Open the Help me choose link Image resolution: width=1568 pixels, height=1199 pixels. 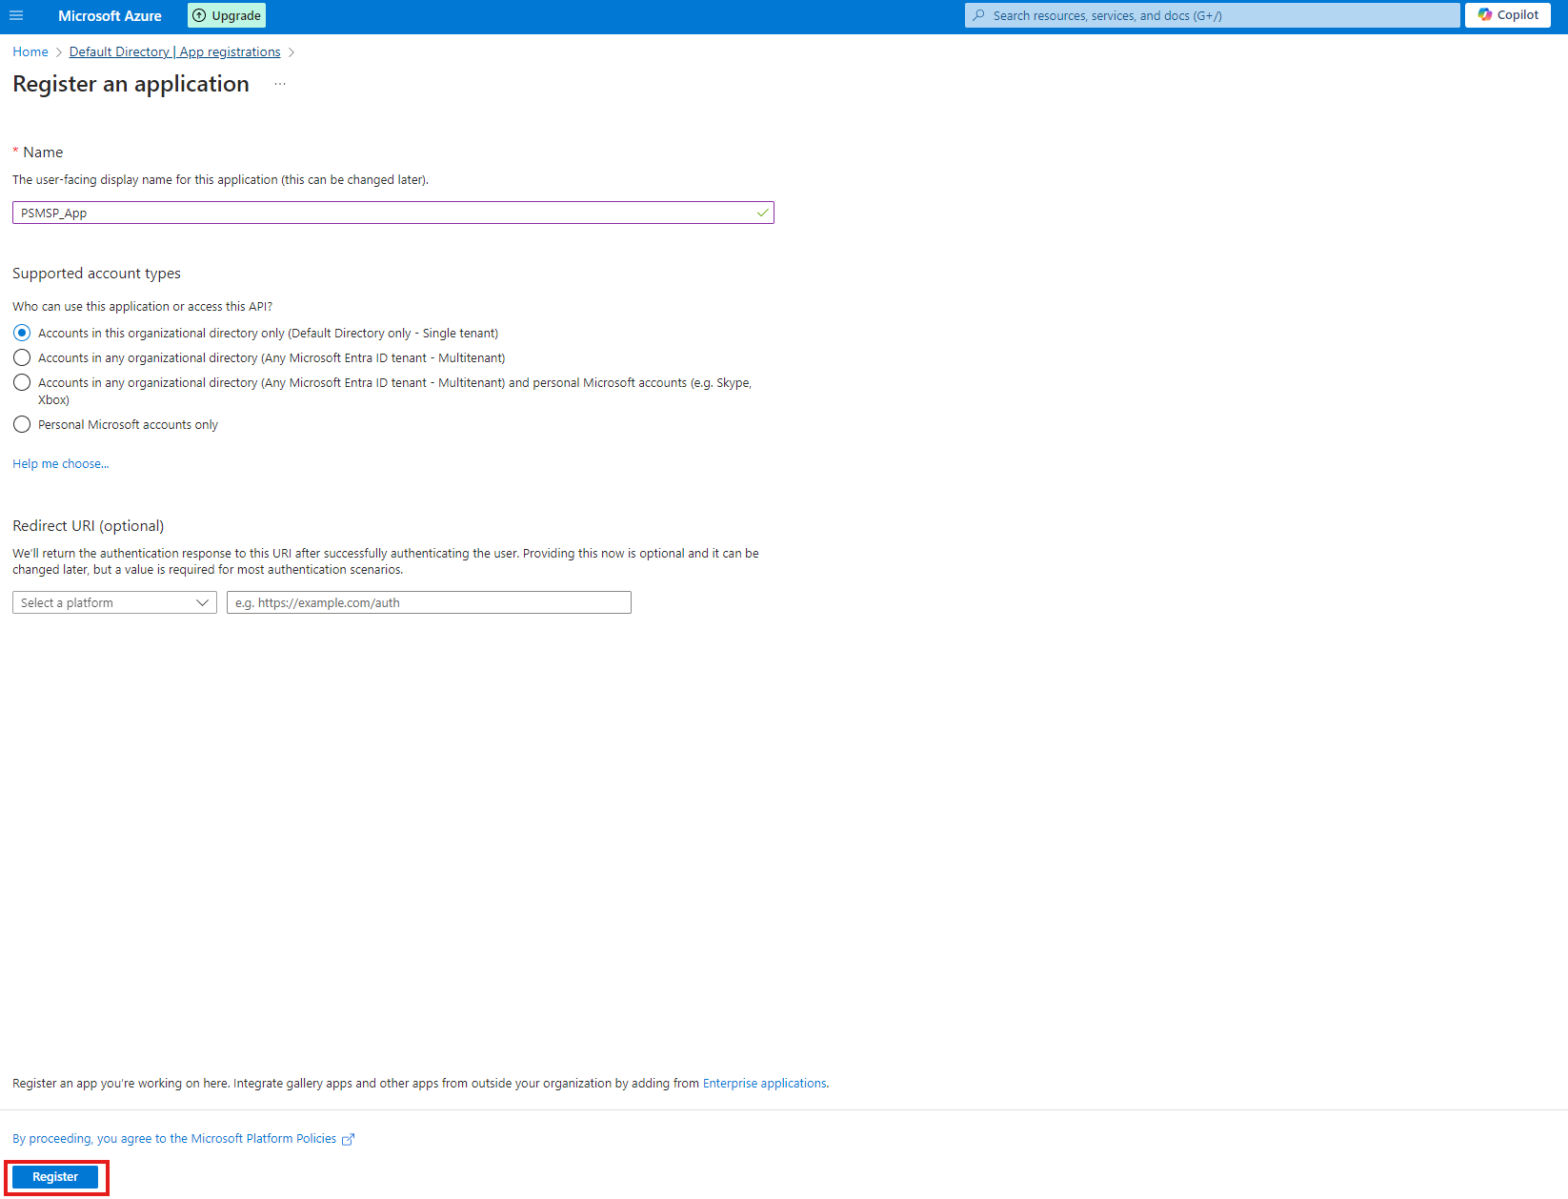pos(60,464)
